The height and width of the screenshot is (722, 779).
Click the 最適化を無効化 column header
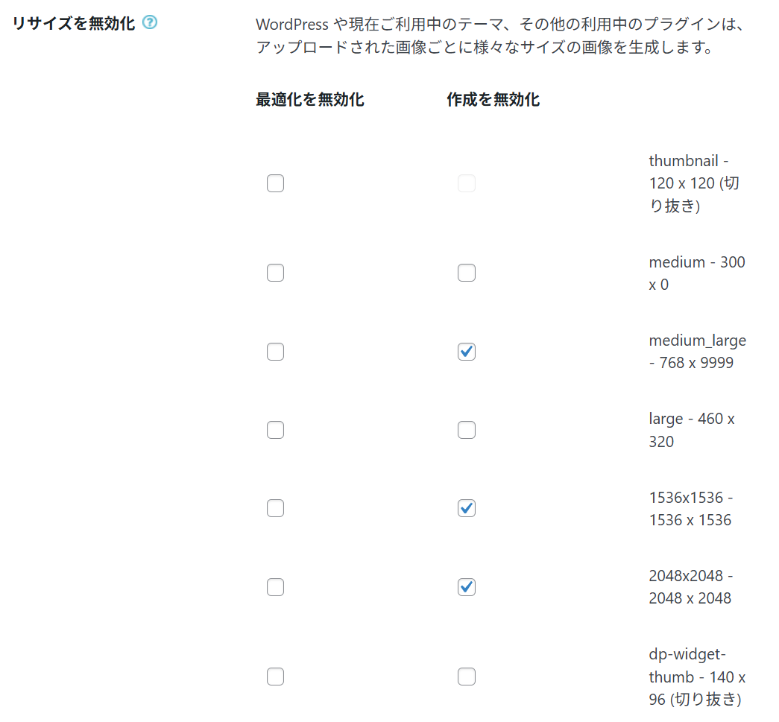[x=309, y=99]
